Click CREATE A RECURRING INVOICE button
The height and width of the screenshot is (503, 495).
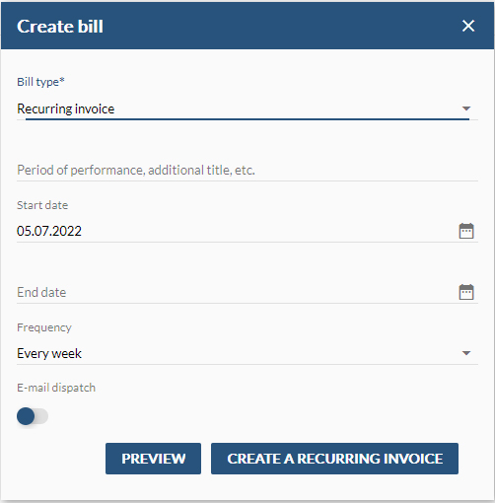click(334, 459)
